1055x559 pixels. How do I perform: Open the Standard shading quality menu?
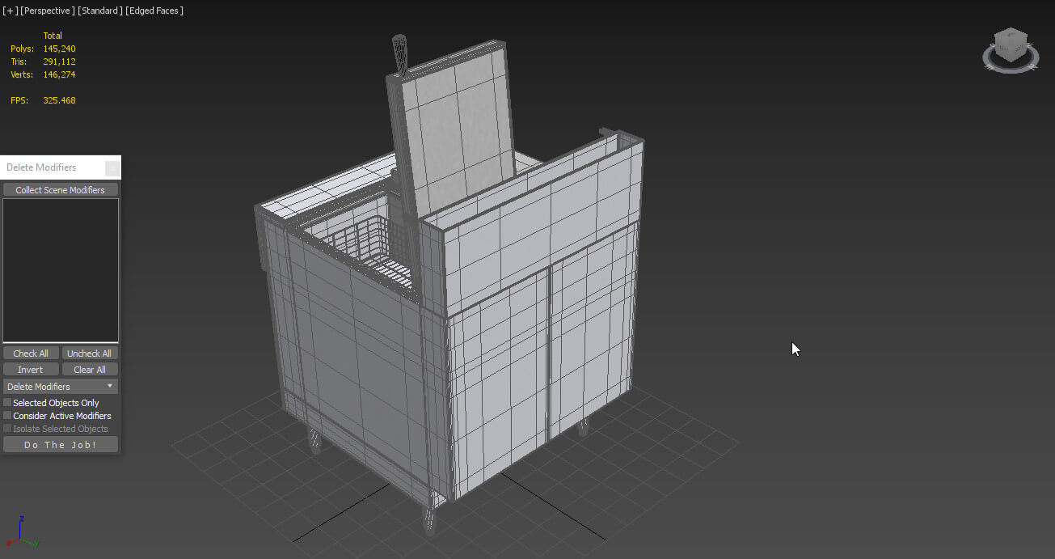[x=102, y=11]
